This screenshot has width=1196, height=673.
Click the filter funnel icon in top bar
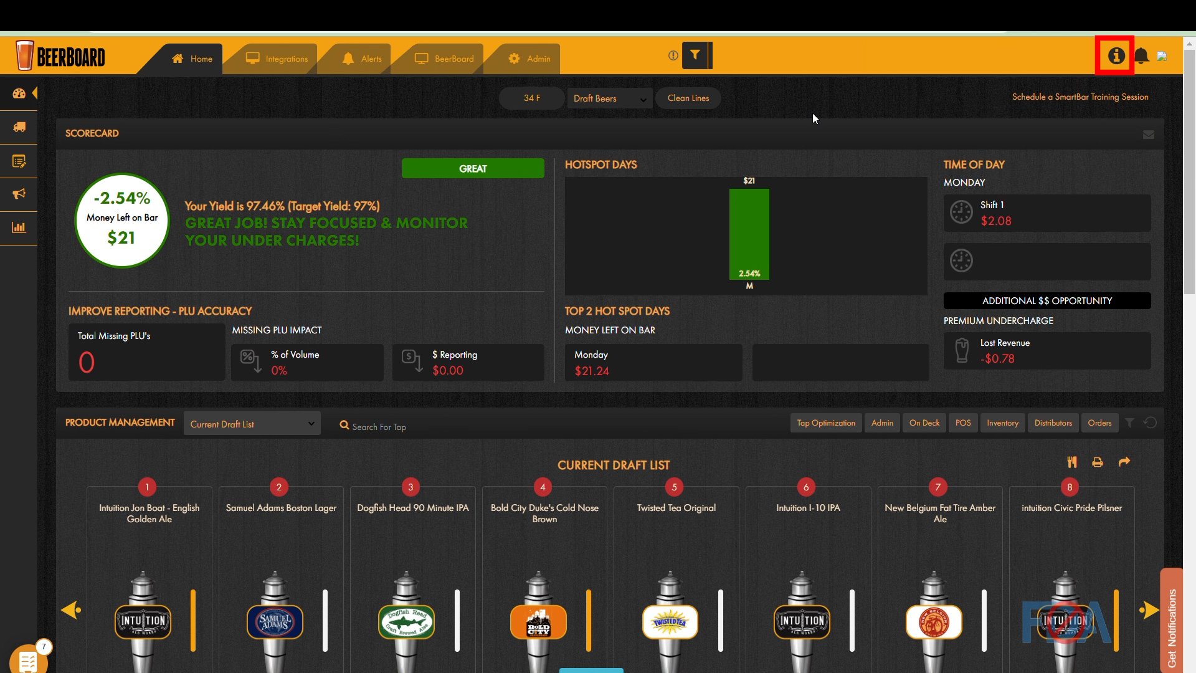[x=695, y=55]
